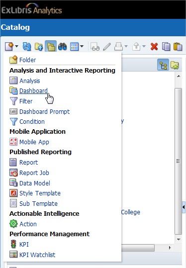Click the Folder menu item icon
This screenshot has height=268, width=186.
click(x=13, y=60)
